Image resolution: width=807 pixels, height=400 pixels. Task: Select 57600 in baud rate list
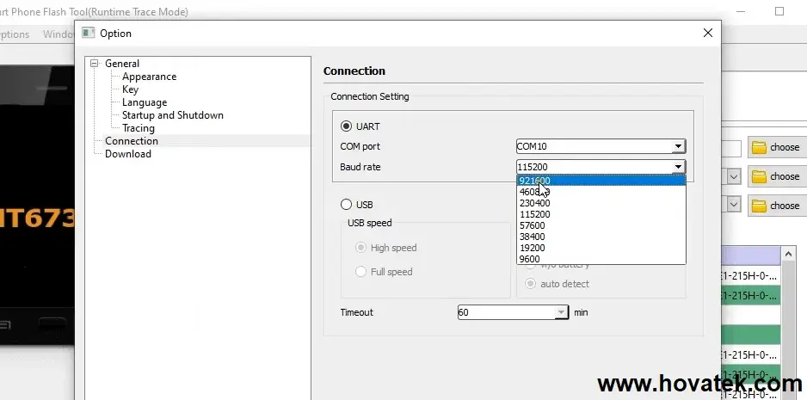533,225
